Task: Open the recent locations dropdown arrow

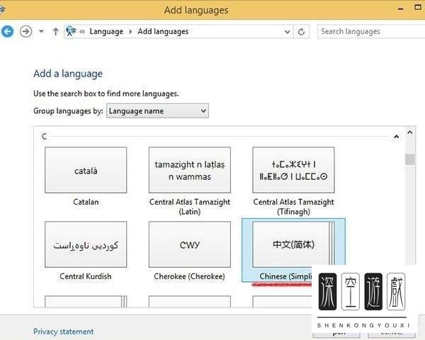Action: [x=41, y=31]
